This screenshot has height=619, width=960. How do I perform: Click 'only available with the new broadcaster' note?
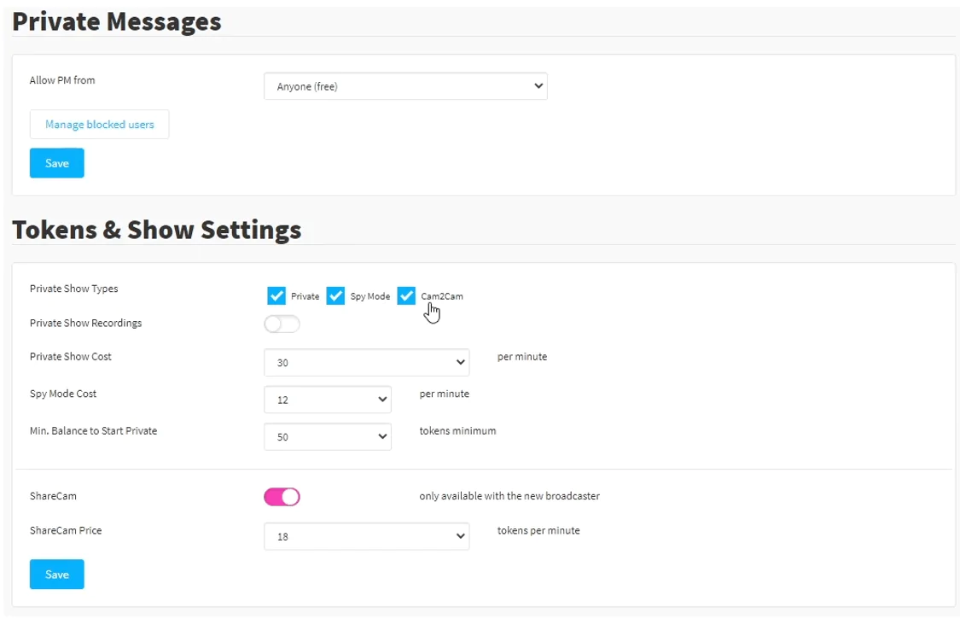click(509, 496)
